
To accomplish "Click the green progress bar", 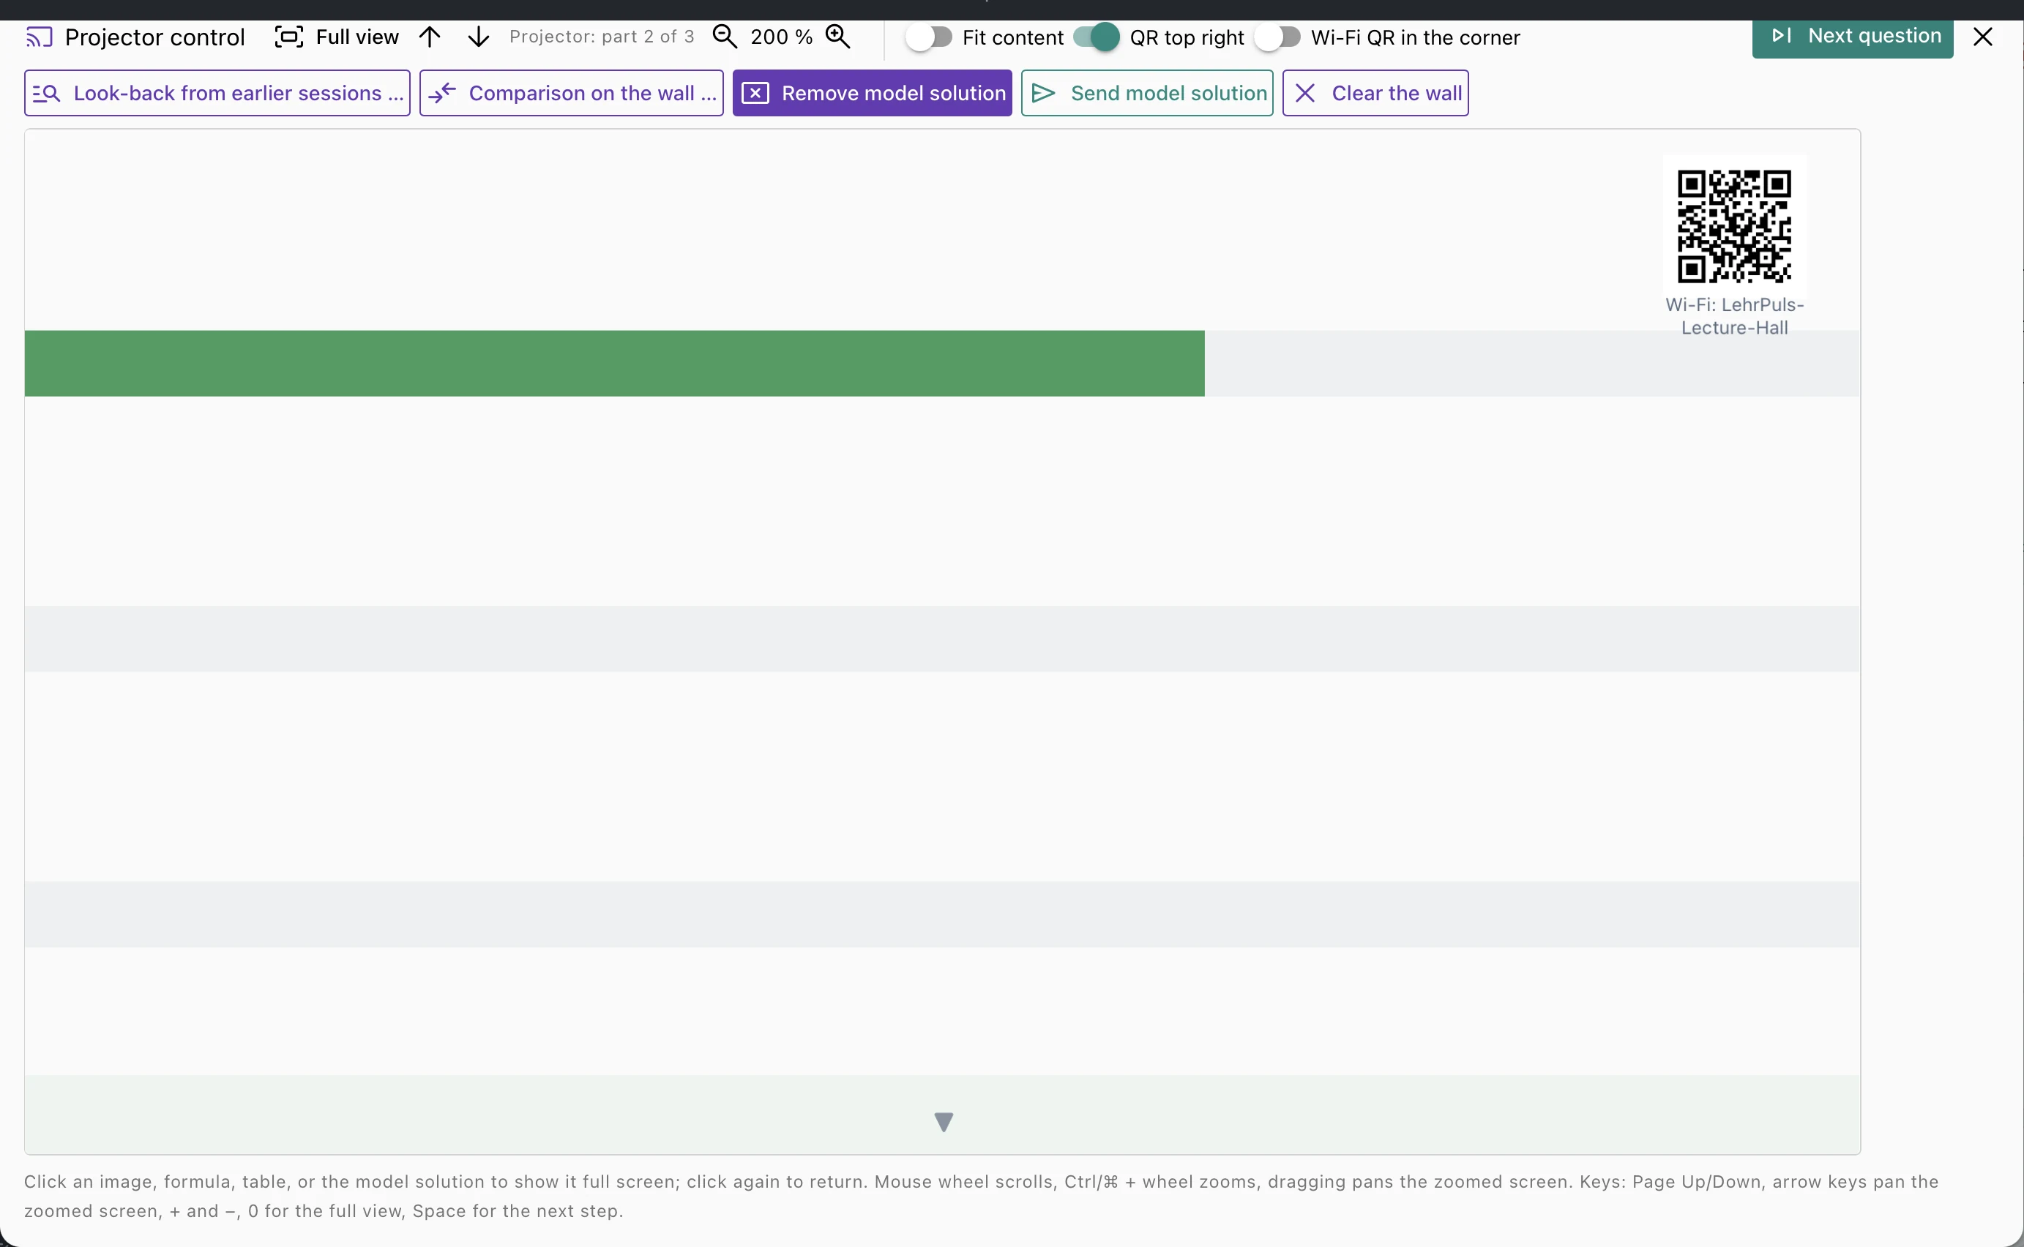I will pos(614,364).
